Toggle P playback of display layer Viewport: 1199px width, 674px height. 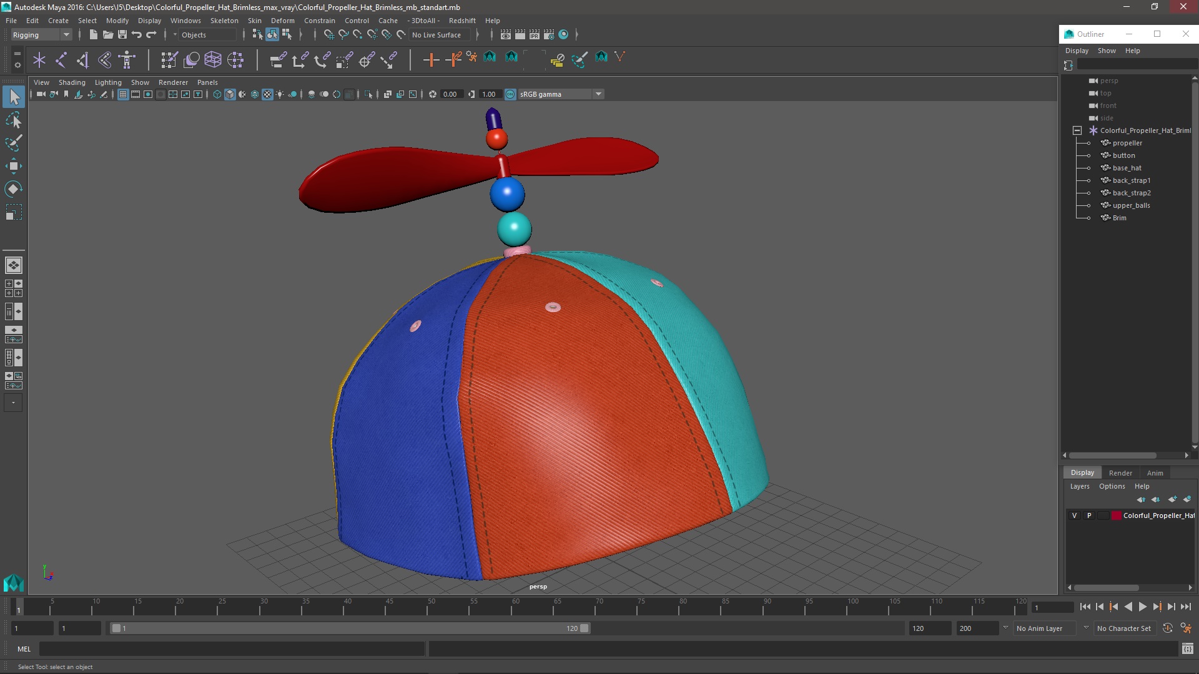click(1089, 515)
